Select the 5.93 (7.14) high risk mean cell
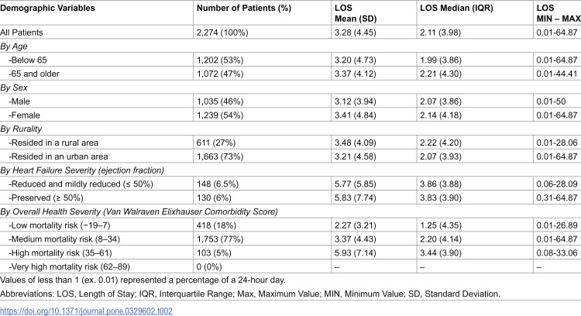 [356, 253]
